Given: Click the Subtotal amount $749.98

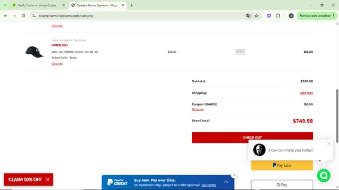Looking at the screenshot, I should pos(307,81).
